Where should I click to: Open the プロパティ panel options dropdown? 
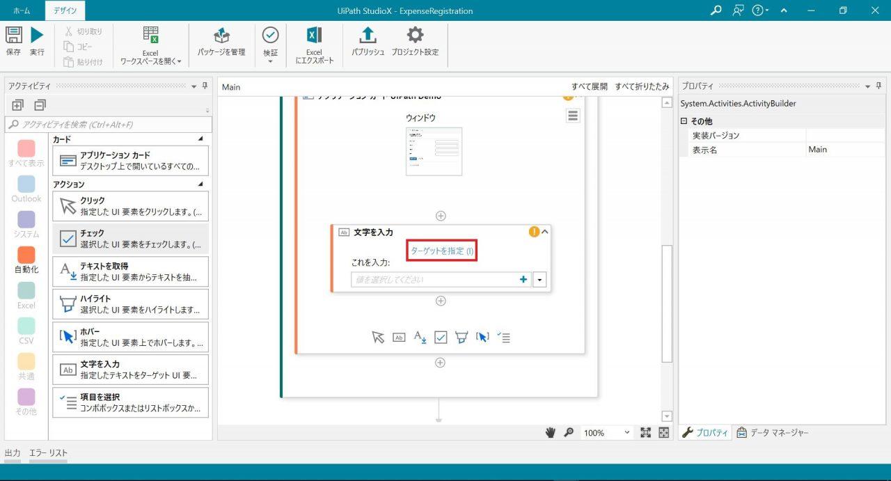point(867,86)
